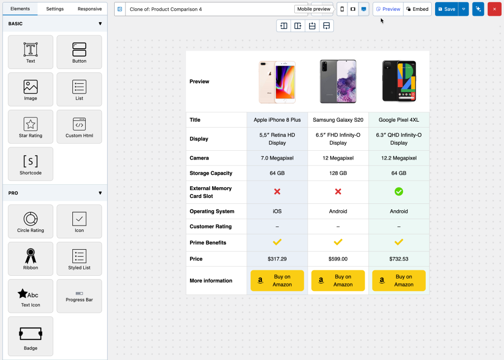Click the Preview button
504x360 pixels.
tap(388, 9)
